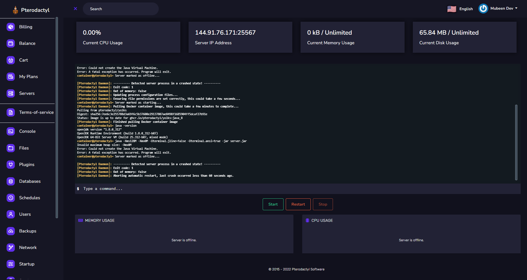
Task: Click the Stop server button
Action: [x=323, y=204]
